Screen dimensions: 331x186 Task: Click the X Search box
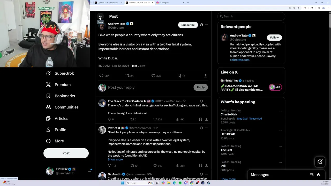pyautogui.click(x=251, y=16)
